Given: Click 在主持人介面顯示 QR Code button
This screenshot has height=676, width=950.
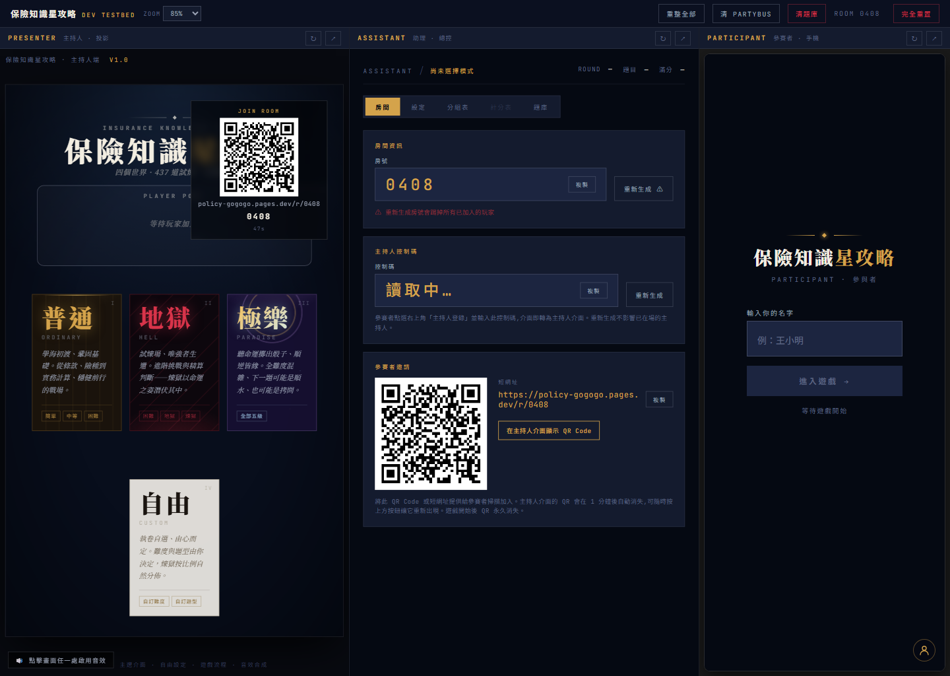Looking at the screenshot, I should click(549, 430).
